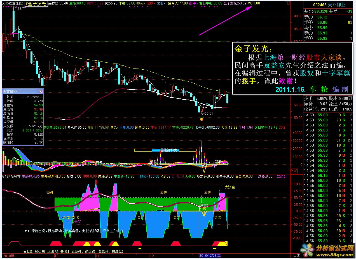The image size is (356, 259).
Task: Click the 净资 9.63 field
Action: click(x=315, y=104)
